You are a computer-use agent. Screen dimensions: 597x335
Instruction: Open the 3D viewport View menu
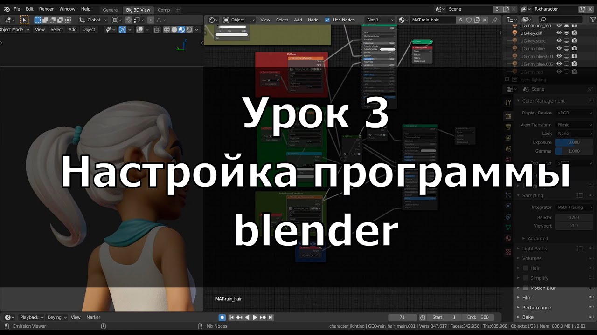pos(40,29)
